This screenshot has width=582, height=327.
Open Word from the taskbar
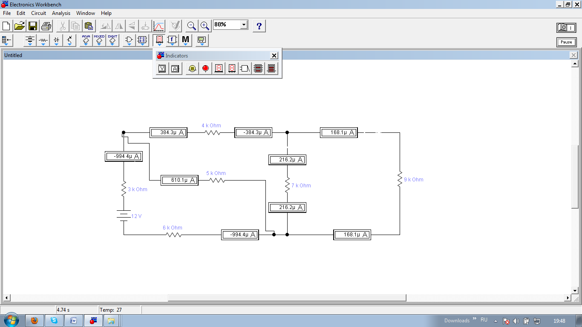(73, 321)
